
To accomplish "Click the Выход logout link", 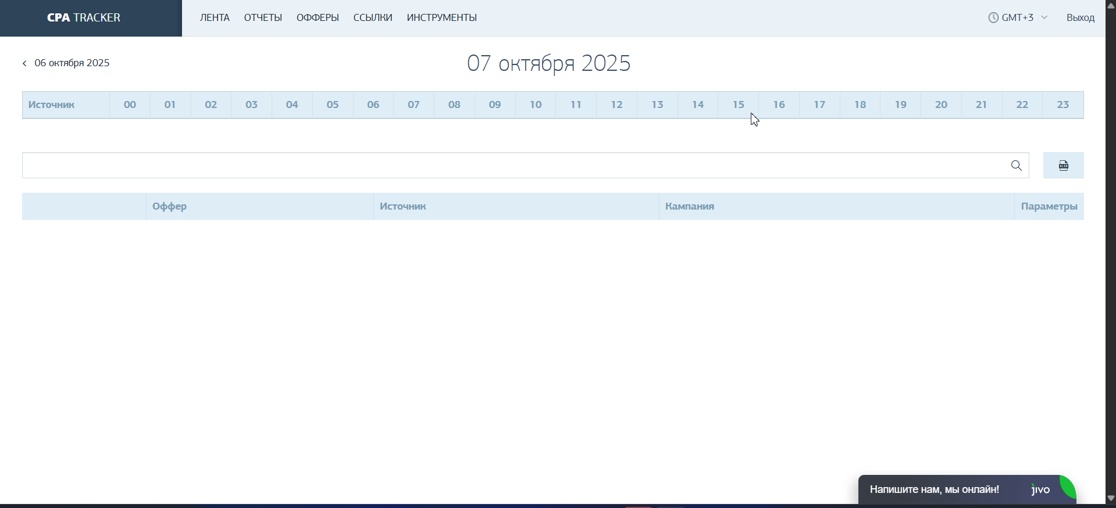I will point(1080,18).
